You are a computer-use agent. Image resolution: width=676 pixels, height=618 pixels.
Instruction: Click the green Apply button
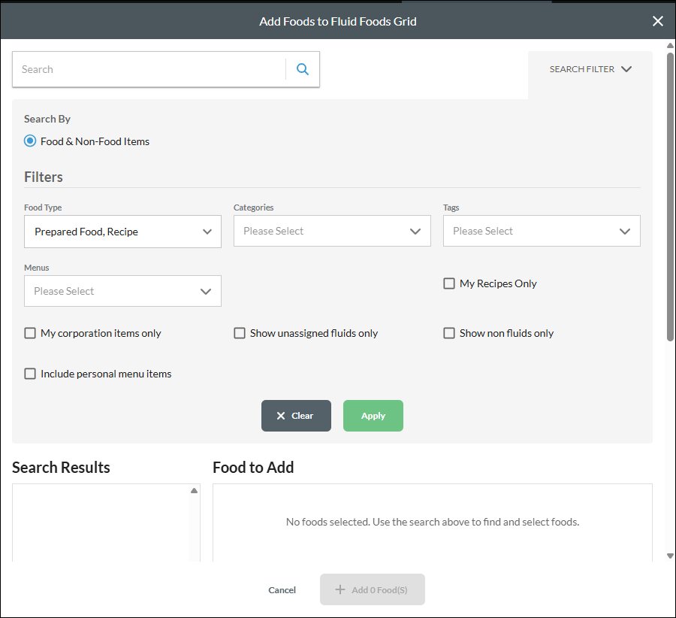coord(373,416)
